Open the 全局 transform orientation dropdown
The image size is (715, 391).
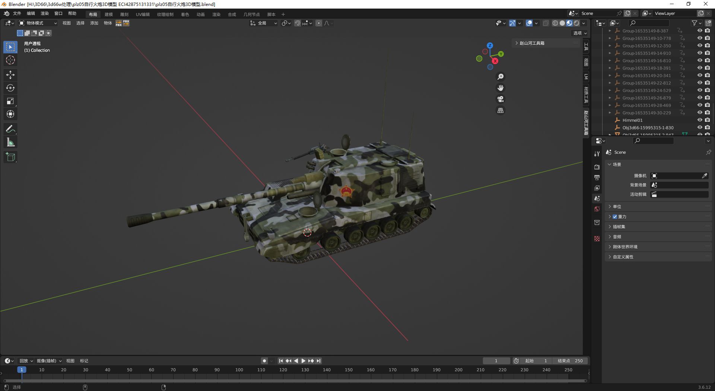click(x=264, y=23)
